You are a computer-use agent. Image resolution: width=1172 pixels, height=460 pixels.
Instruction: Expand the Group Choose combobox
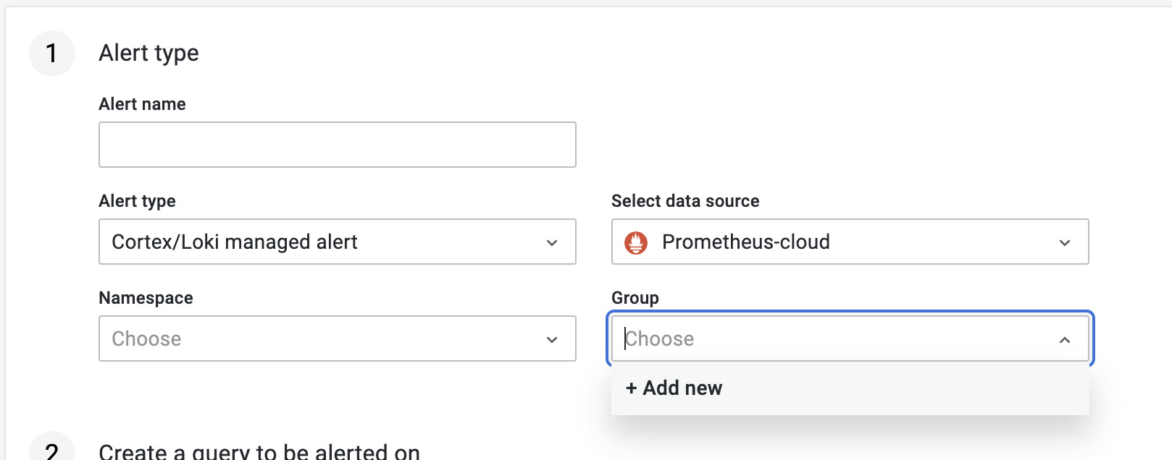(850, 338)
